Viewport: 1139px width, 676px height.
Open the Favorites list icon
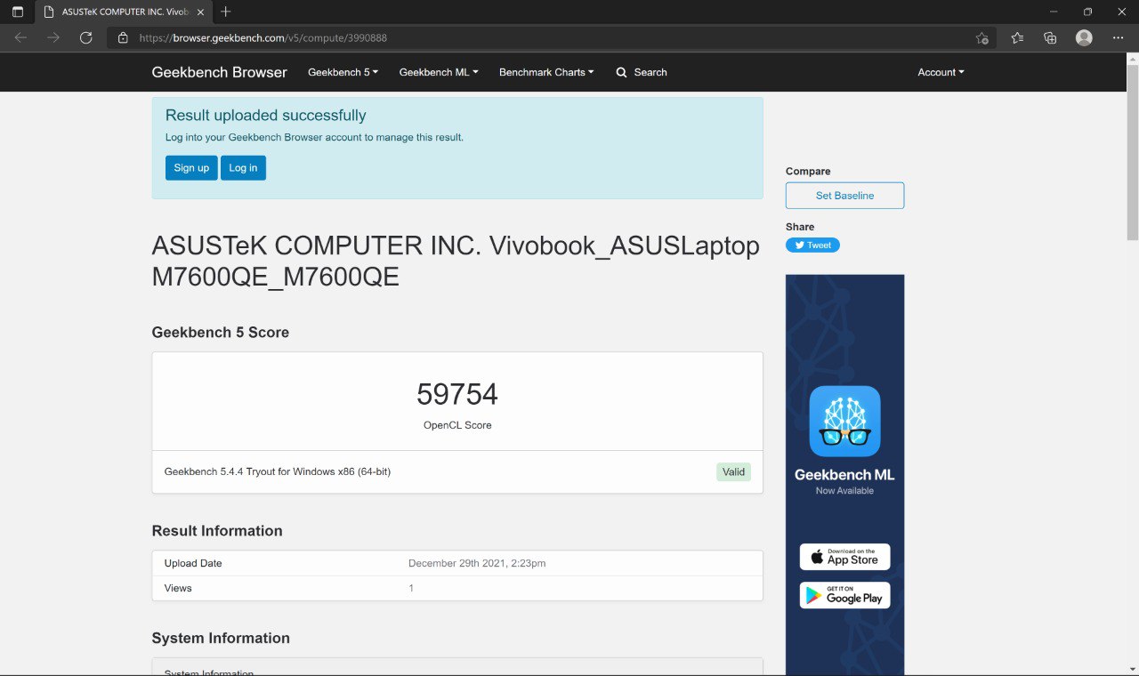pos(1018,37)
